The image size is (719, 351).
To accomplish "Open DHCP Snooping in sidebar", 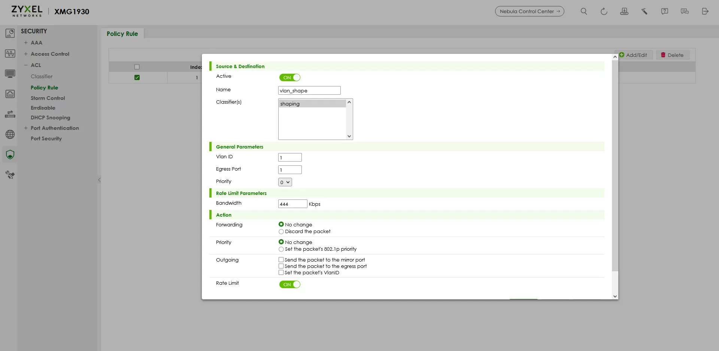I will [51, 117].
